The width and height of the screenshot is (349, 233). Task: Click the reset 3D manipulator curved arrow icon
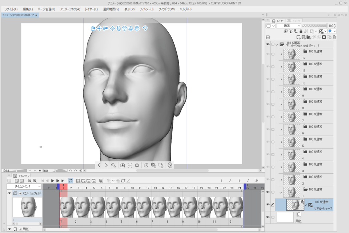pyautogui.click(x=145, y=28)
